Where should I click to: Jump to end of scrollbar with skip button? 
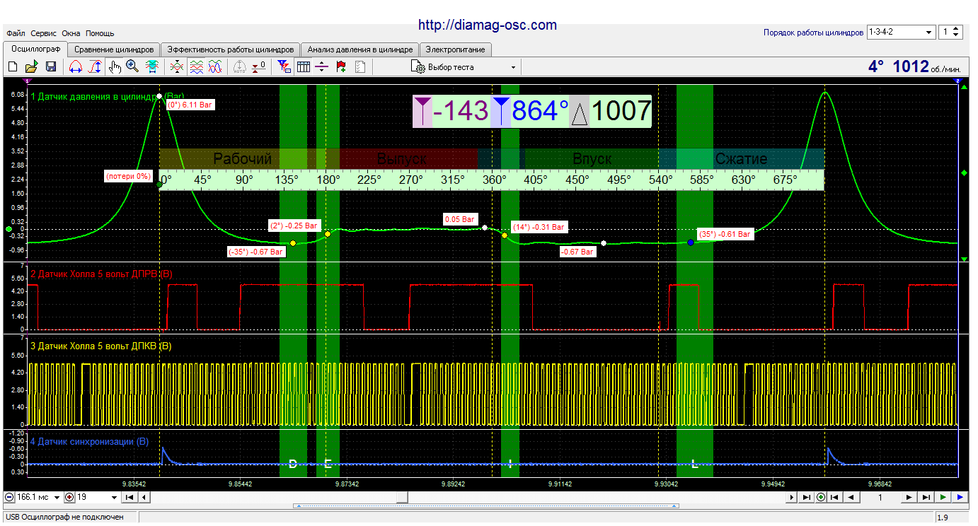(806, 498)
